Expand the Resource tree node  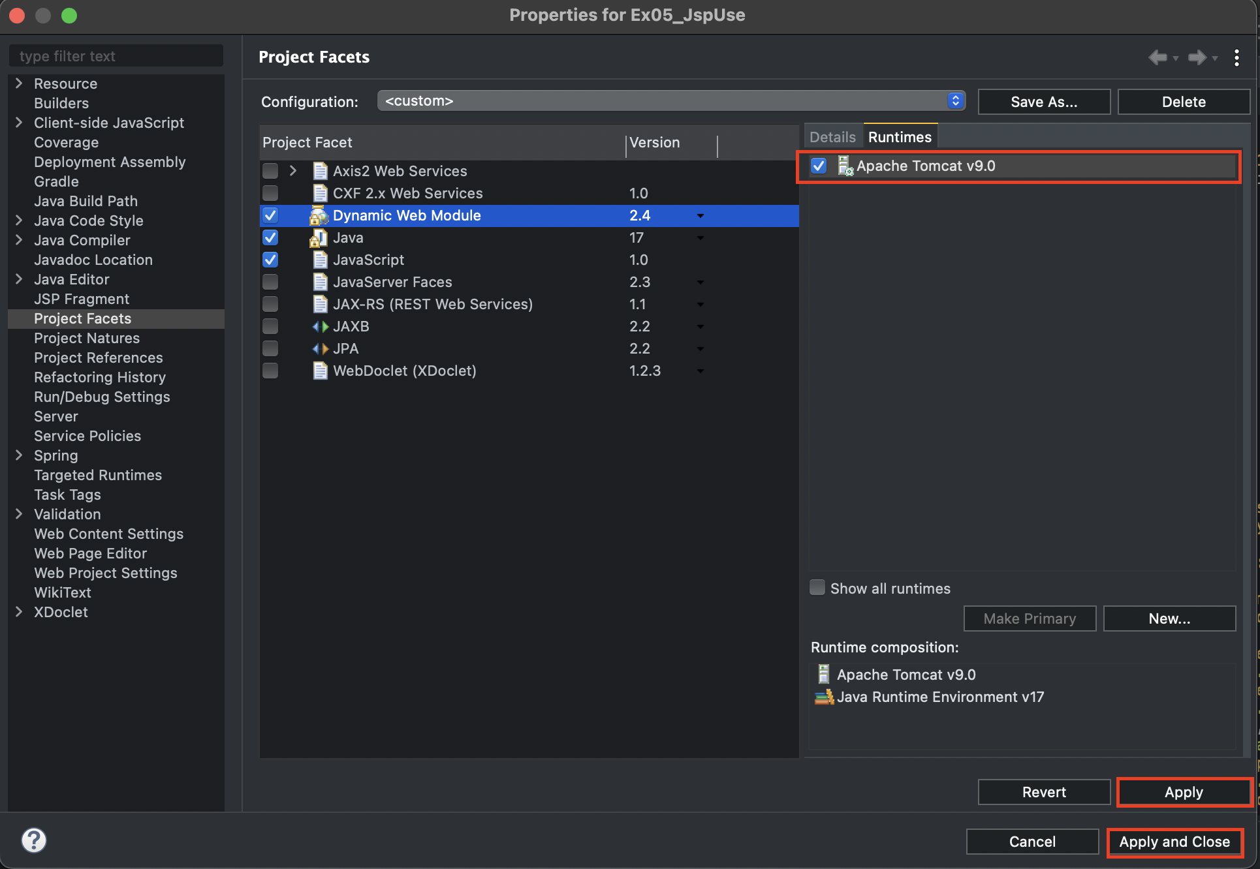19,83
